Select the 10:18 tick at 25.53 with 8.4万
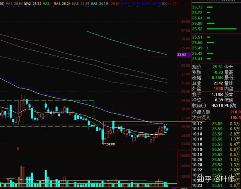This screenshot has width=241, height=189. point(216,144)
